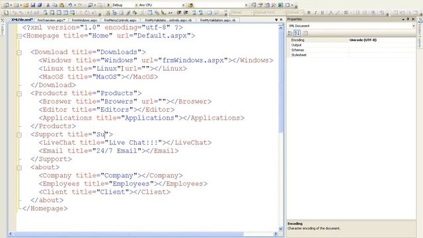Click the Paste icon in toolbar
The height and width of the screenshot is (238, 423).
pyautogui.click(x=61, y=5)
